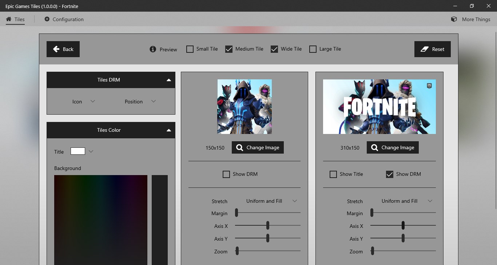497x265 pixels.
Task: Restore down the application window
Action: pyautogui.click(x=472, y=6)
